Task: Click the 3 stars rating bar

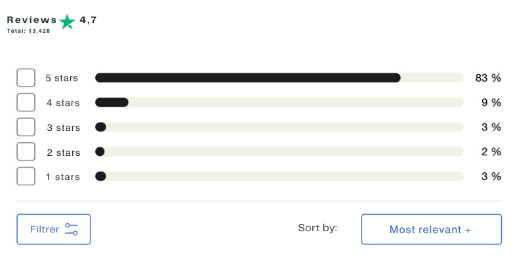Action: pyautogui.click(x=279, y=127)
